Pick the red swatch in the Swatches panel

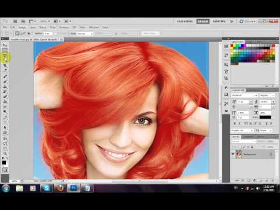click(x=232, y=45)
